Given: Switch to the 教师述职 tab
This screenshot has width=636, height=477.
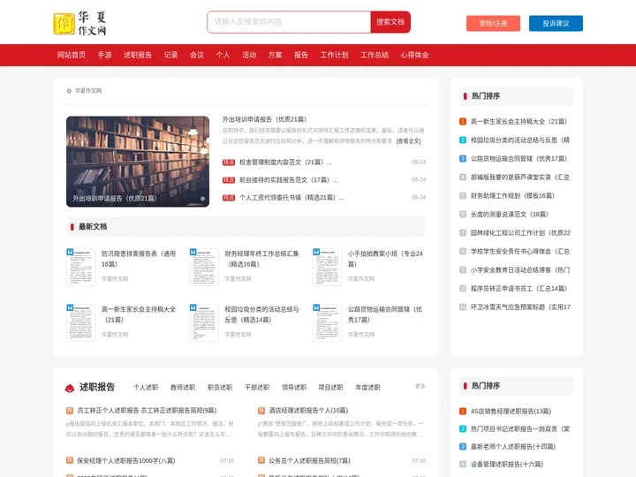Looking at the screenshot, I should click(183, 388).
